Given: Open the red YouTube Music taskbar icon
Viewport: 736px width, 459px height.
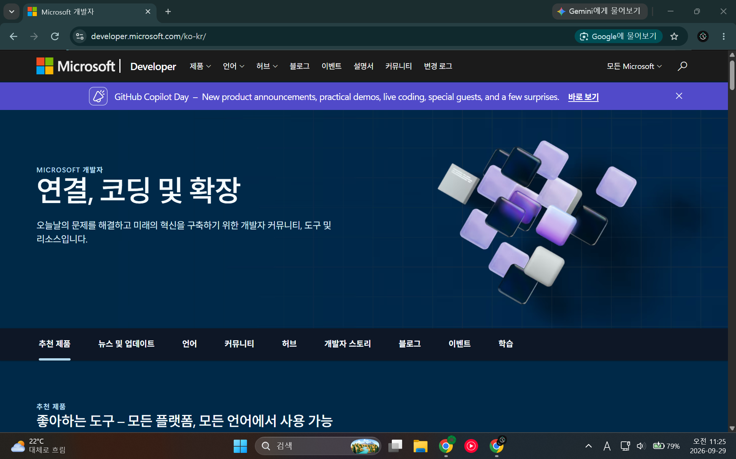Looking at the screenshot, I should coord(471,446).
